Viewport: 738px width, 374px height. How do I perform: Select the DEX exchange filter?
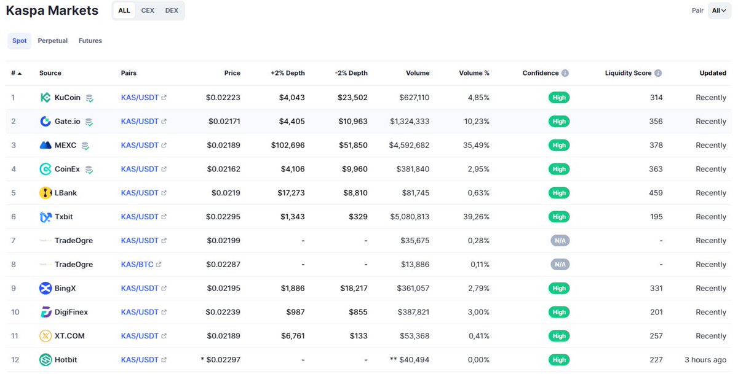tap(172, 10)
